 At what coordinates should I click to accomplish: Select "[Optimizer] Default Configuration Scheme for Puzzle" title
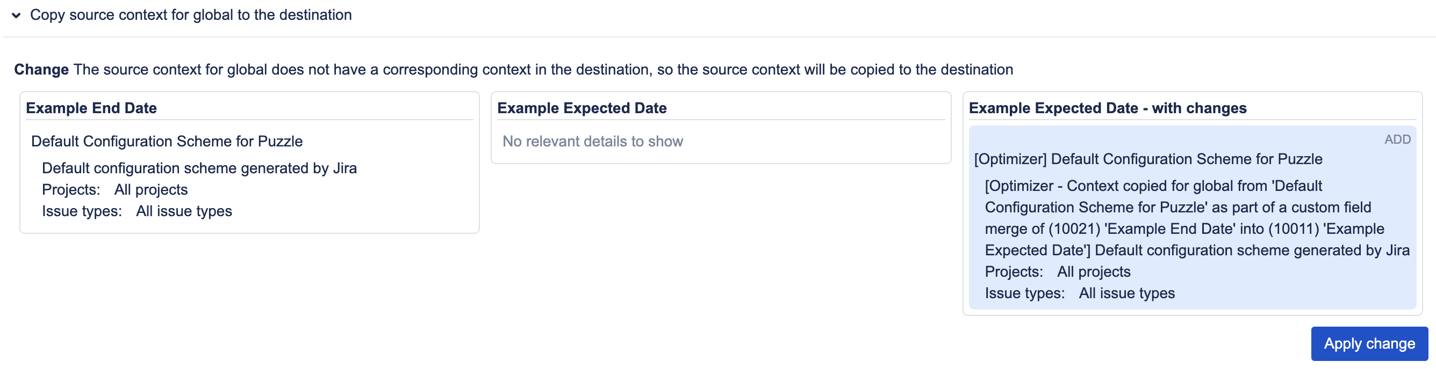point(1148,159)
